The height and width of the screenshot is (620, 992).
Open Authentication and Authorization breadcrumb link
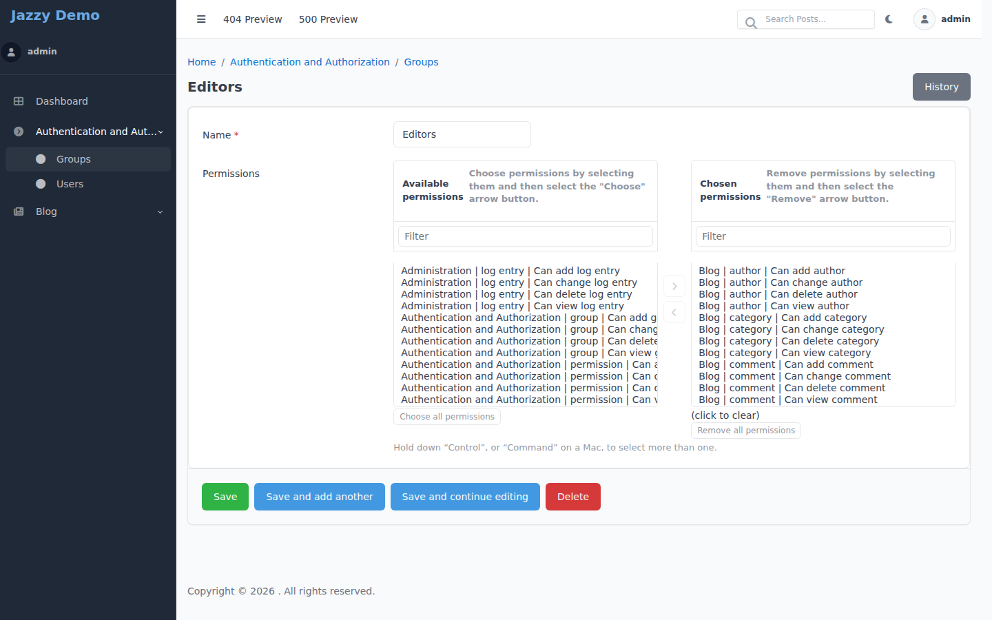pos(310,62)
